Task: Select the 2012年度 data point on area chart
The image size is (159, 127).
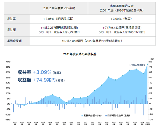Action: pyautogui.click(x=95, y=91)
